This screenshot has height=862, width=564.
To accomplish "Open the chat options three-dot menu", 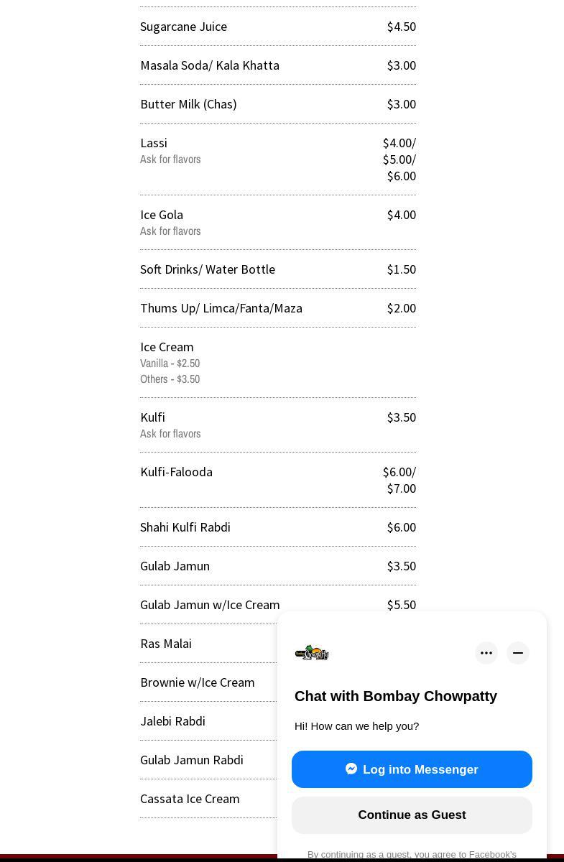I will [486, 653].
